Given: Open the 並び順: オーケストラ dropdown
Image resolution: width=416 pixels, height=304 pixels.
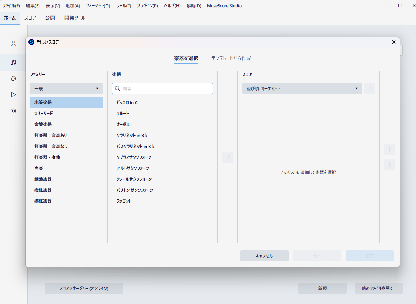Looking at the screenshot, I should (302, 88).
